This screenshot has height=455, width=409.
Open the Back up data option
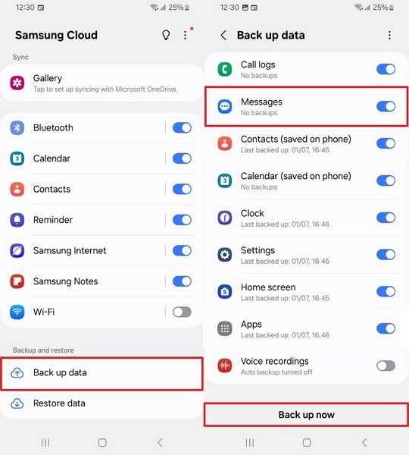[101, 373]
